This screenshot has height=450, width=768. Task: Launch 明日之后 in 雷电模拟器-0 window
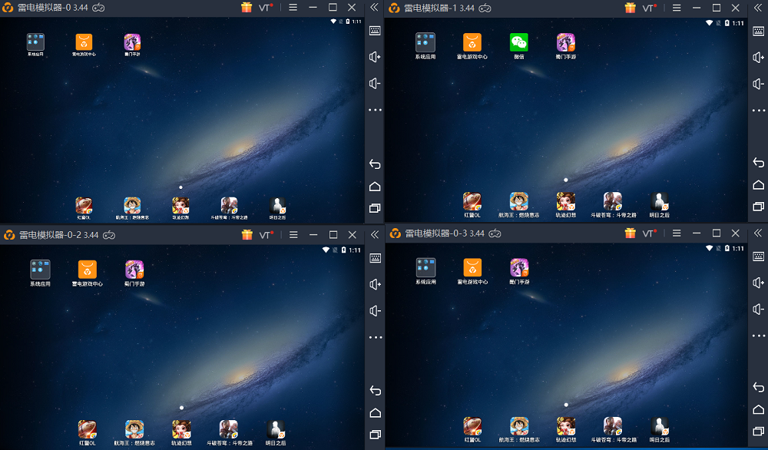[278, 206]
